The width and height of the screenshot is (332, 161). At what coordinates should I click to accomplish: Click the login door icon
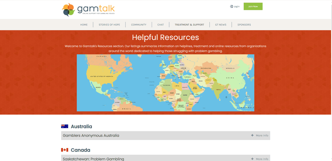[x=231, y=6]
